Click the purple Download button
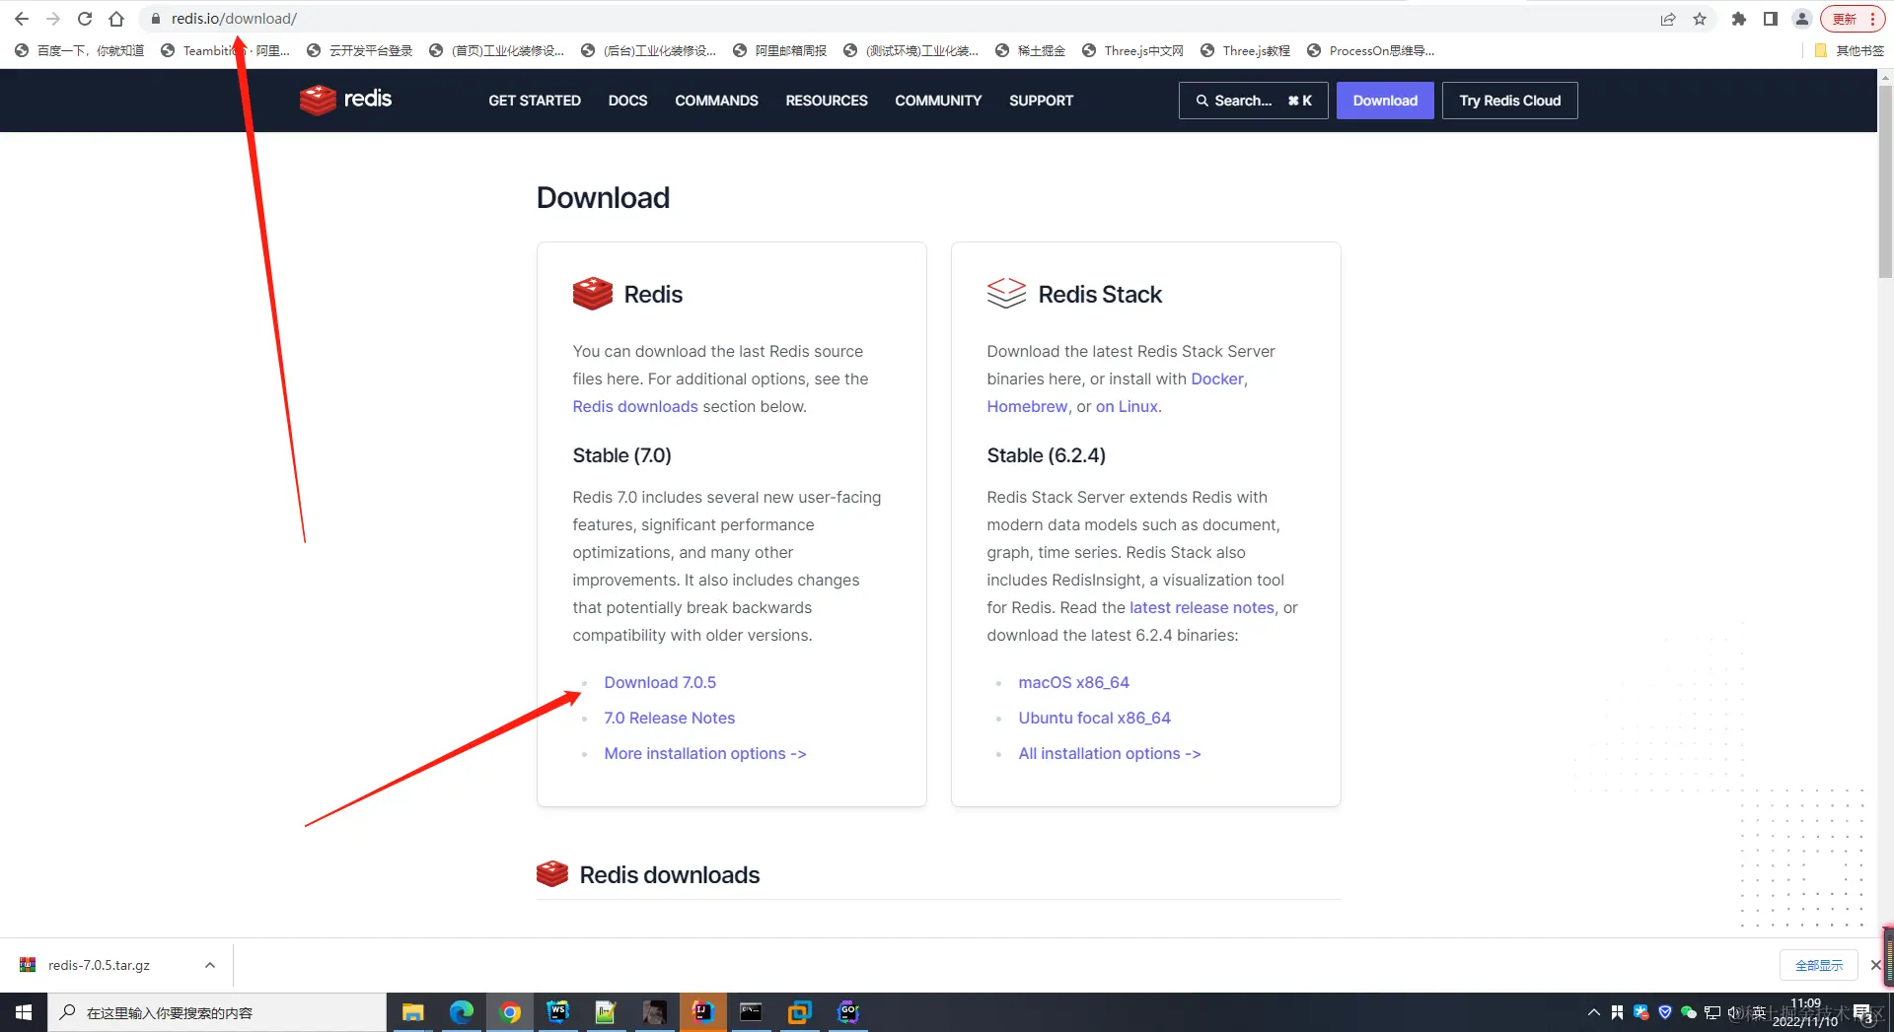This screenshot has width=1894, height=1032. click(1385, 101)
